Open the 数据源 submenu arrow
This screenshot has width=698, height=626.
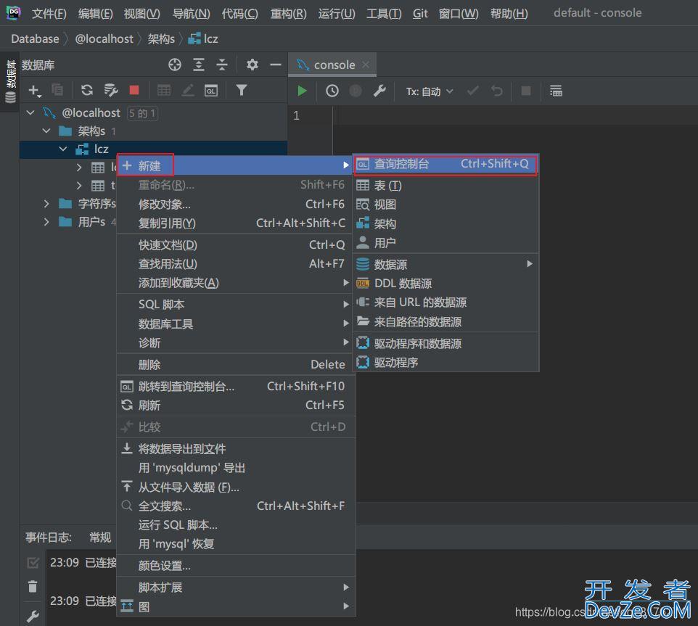pos(529,264)
